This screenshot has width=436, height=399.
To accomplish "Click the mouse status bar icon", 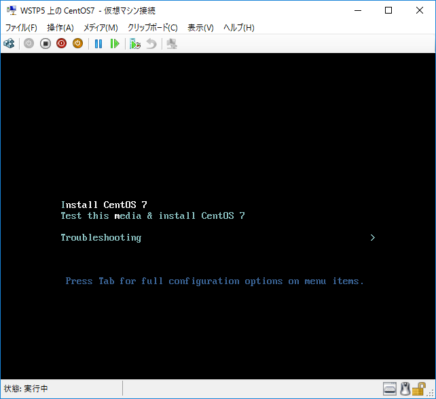I will 405,389.
